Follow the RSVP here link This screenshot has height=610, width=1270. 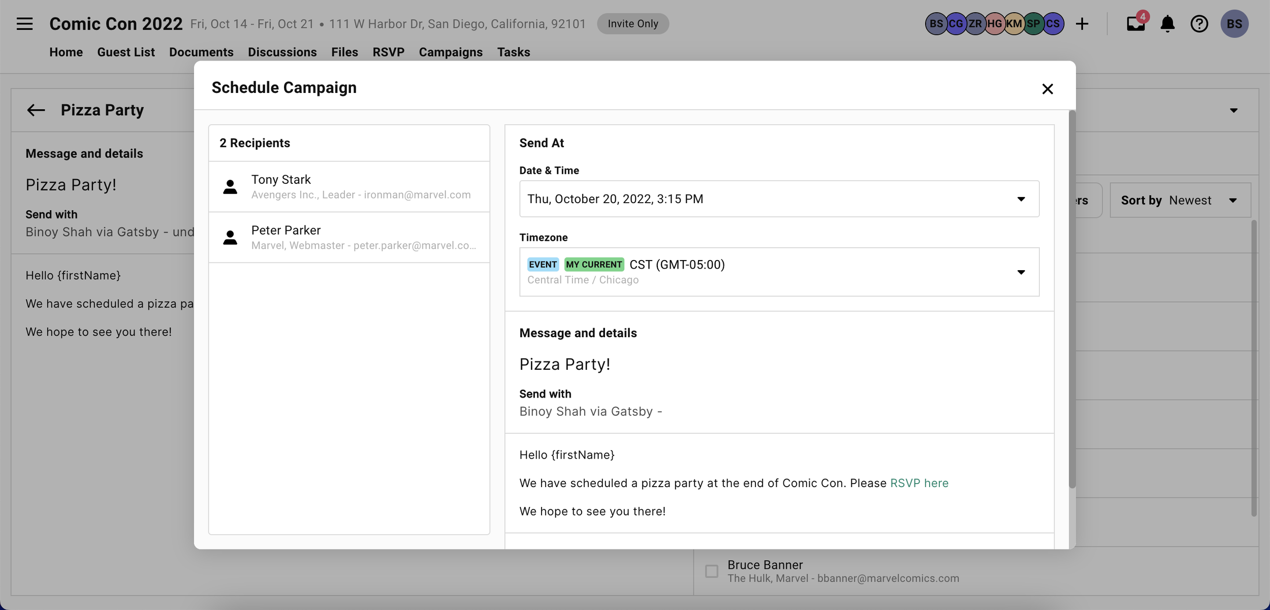pos(919,483)
